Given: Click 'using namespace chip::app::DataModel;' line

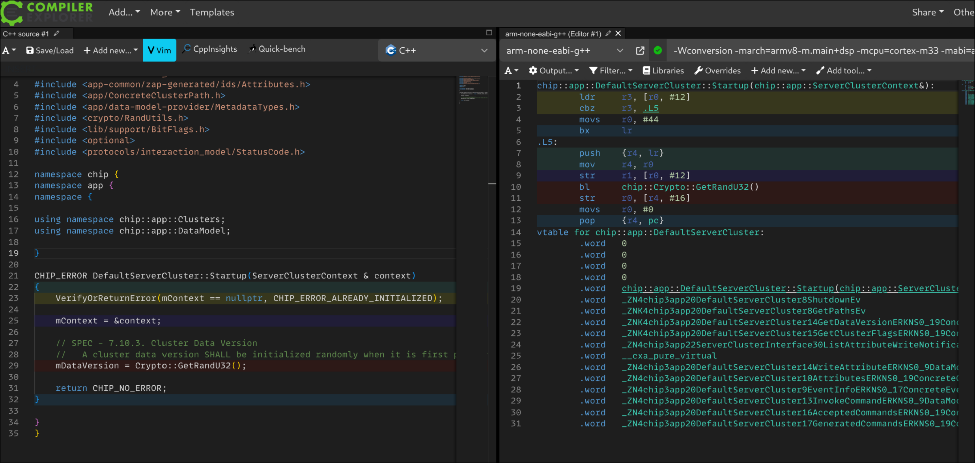Looking at the screenshot, I should click(132, 231).
